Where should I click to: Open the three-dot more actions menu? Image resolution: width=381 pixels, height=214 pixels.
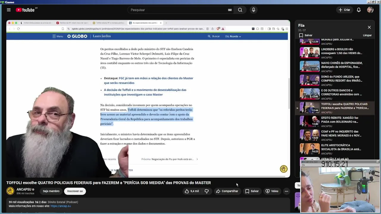[286, 191]
